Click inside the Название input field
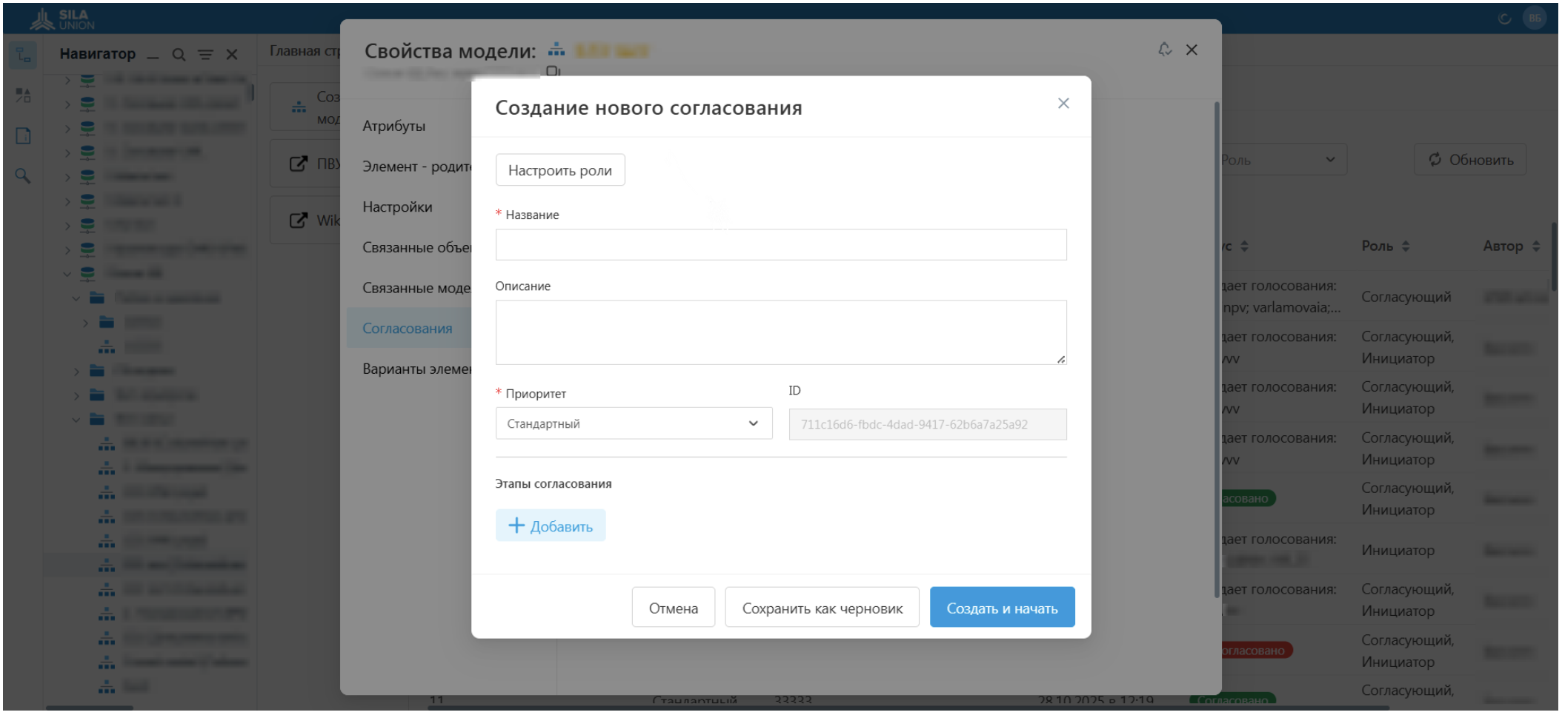The image size is (1562, 715). 780,244
